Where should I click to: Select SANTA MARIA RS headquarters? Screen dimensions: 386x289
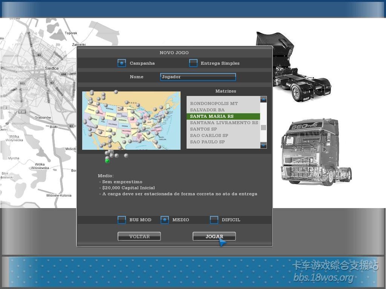(x=211, y=116)
